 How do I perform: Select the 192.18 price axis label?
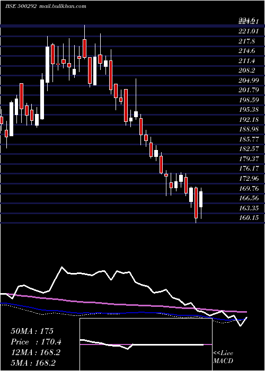point(249,120)
